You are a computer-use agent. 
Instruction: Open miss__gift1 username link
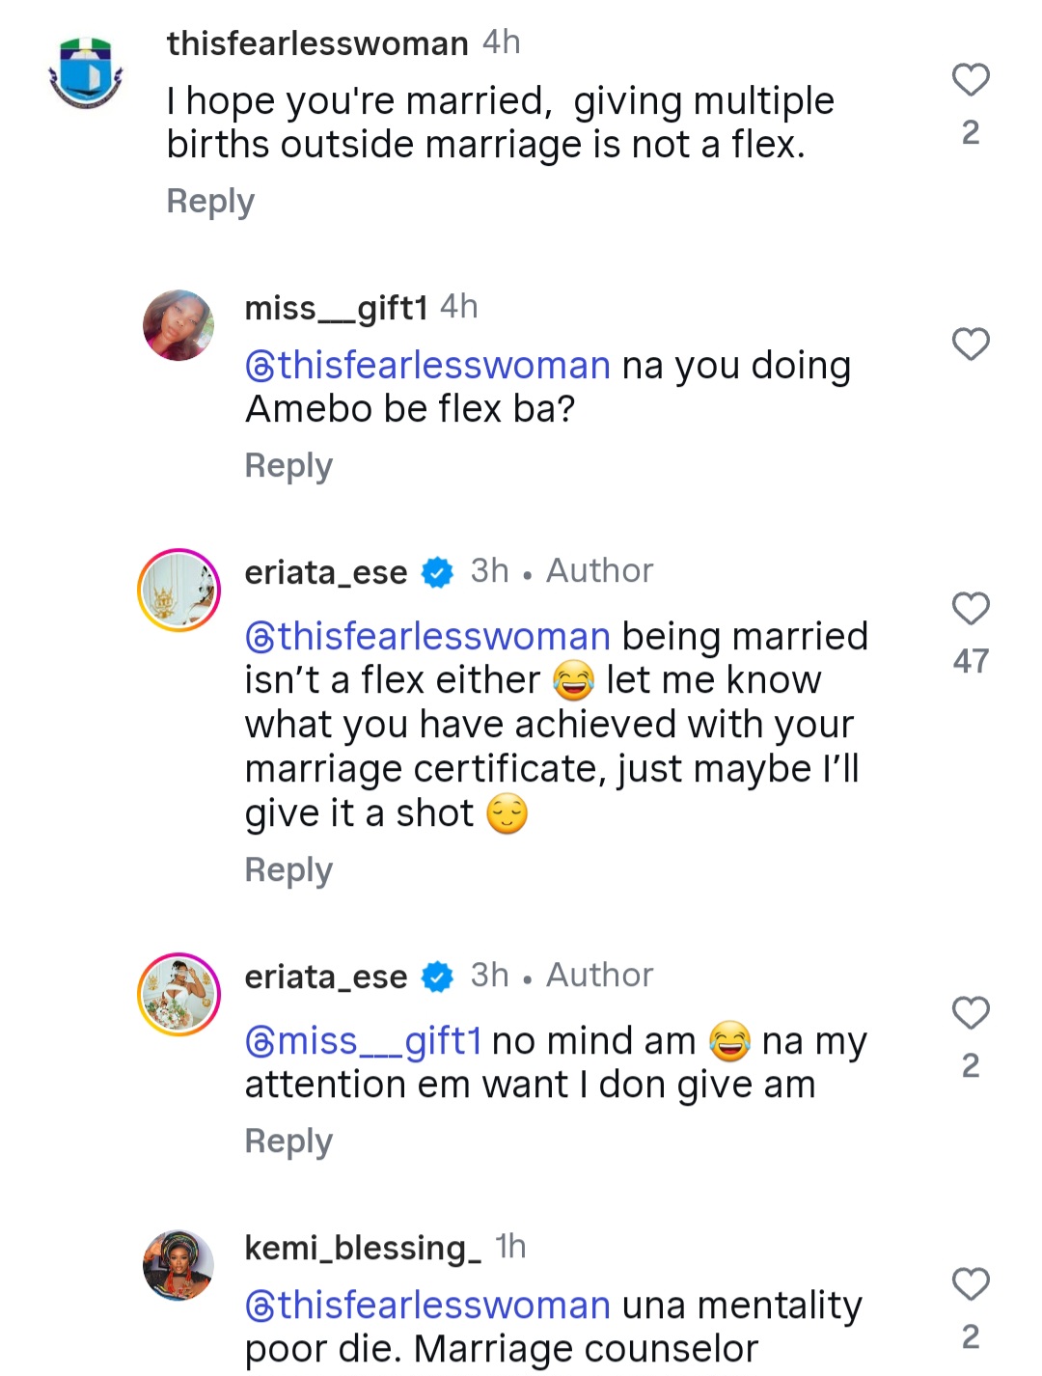336,308
